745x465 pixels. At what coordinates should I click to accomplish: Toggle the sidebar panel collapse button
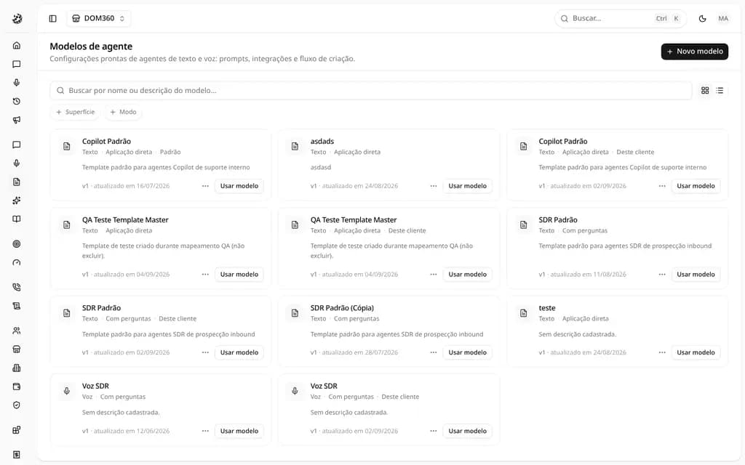[52, 18]
